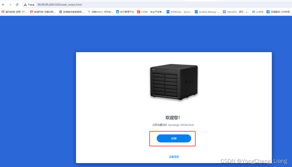
Task: Focus the address bar showing 99.99.99.200:5000/web_index.html
Action: click(x=59, y=5)
